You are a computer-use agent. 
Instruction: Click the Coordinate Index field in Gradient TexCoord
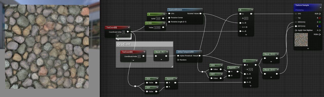[139, 56]
